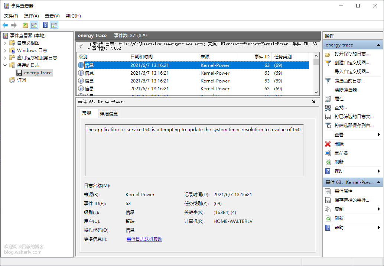Viewport: 384px width, 266px height.
Task: Click the filter funnel icon above event list
Action: click(80, 46)
